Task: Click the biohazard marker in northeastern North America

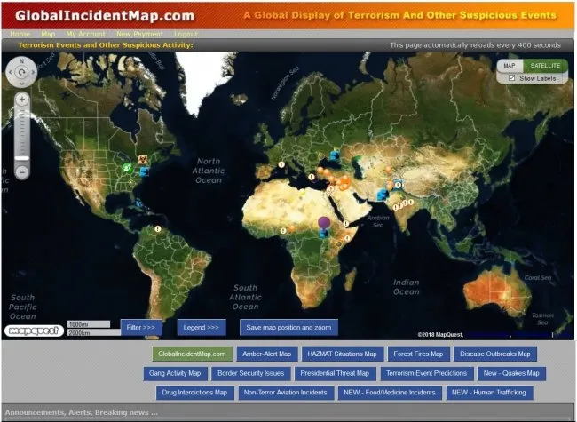Action: 143,159
